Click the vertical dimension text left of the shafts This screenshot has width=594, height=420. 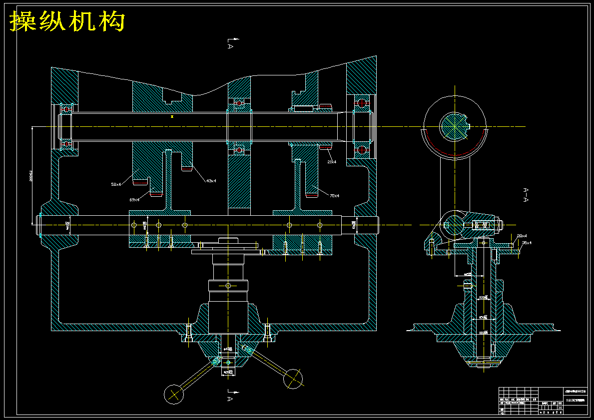[x=31, y=175]
